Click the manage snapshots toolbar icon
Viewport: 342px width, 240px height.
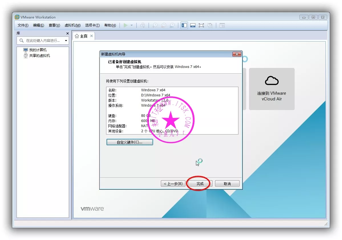[172, 25]
